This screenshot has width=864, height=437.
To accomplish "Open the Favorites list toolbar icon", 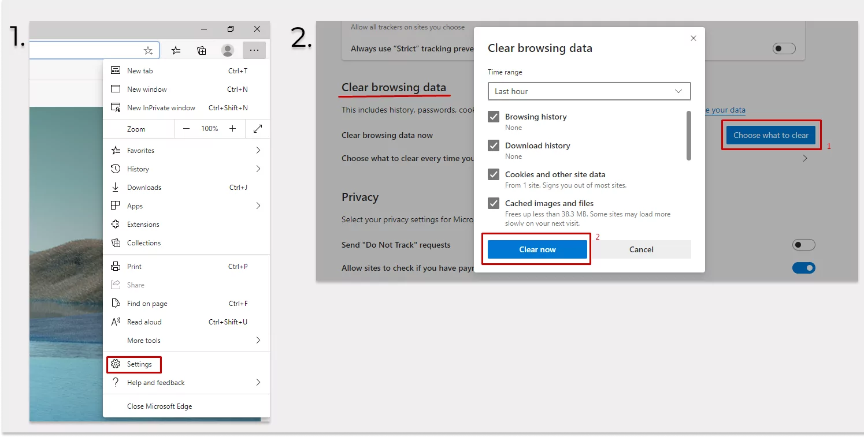I will 176,50.
